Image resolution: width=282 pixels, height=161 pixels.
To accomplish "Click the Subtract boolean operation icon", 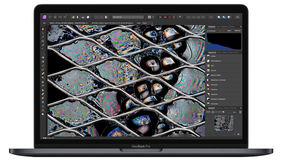I will [x=224, y=17].
